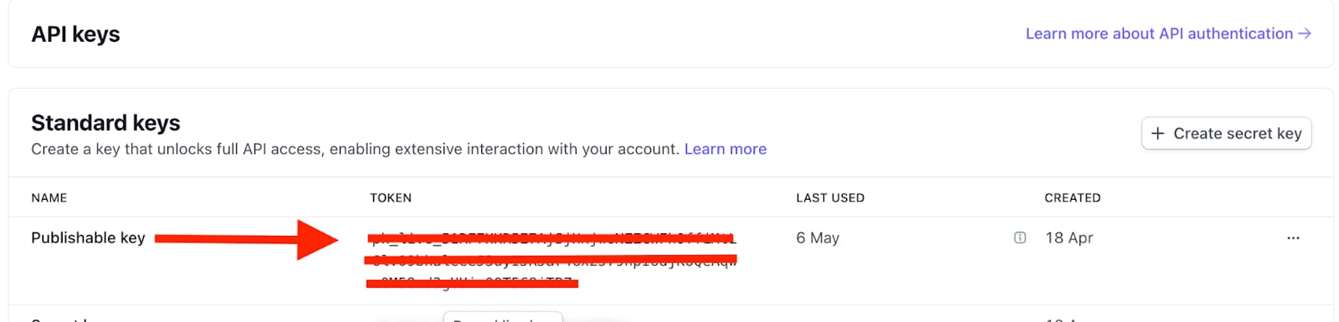
Task: Click the Standard keys description text
Action: coord(355,149)
